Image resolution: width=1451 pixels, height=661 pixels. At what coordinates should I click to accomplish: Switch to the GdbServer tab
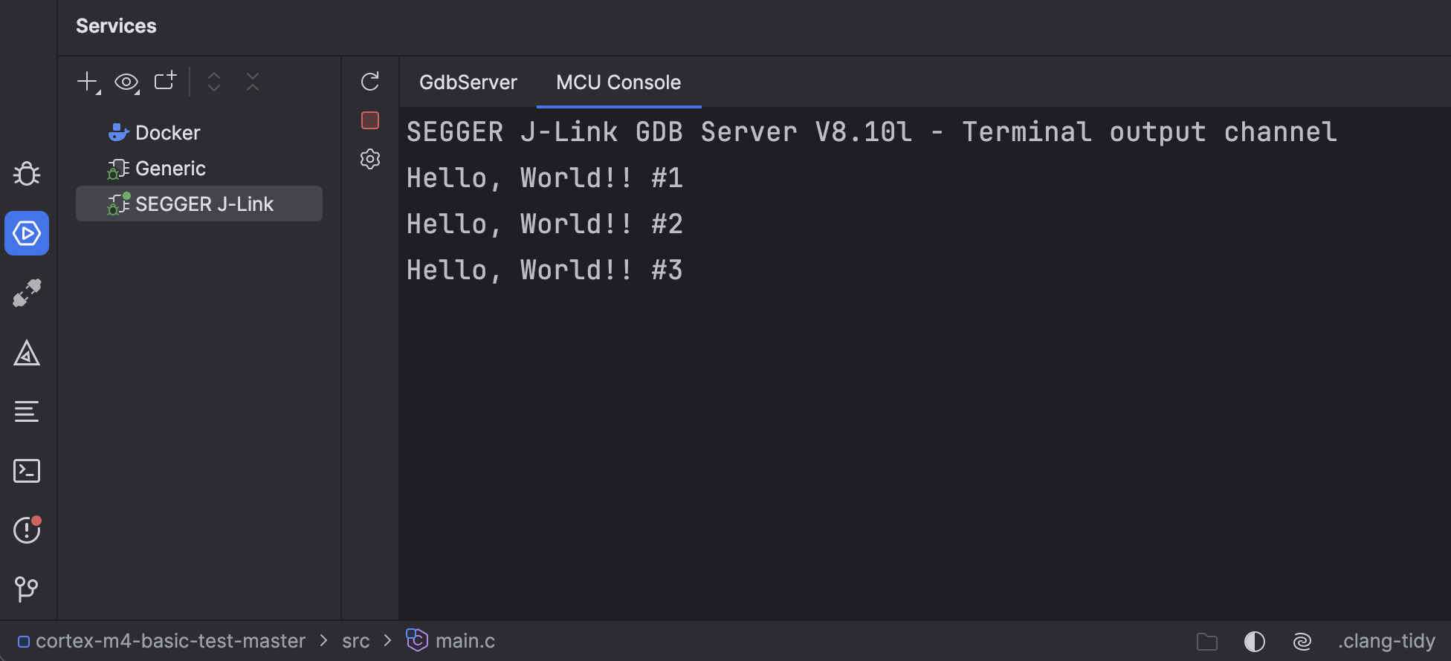468,82
